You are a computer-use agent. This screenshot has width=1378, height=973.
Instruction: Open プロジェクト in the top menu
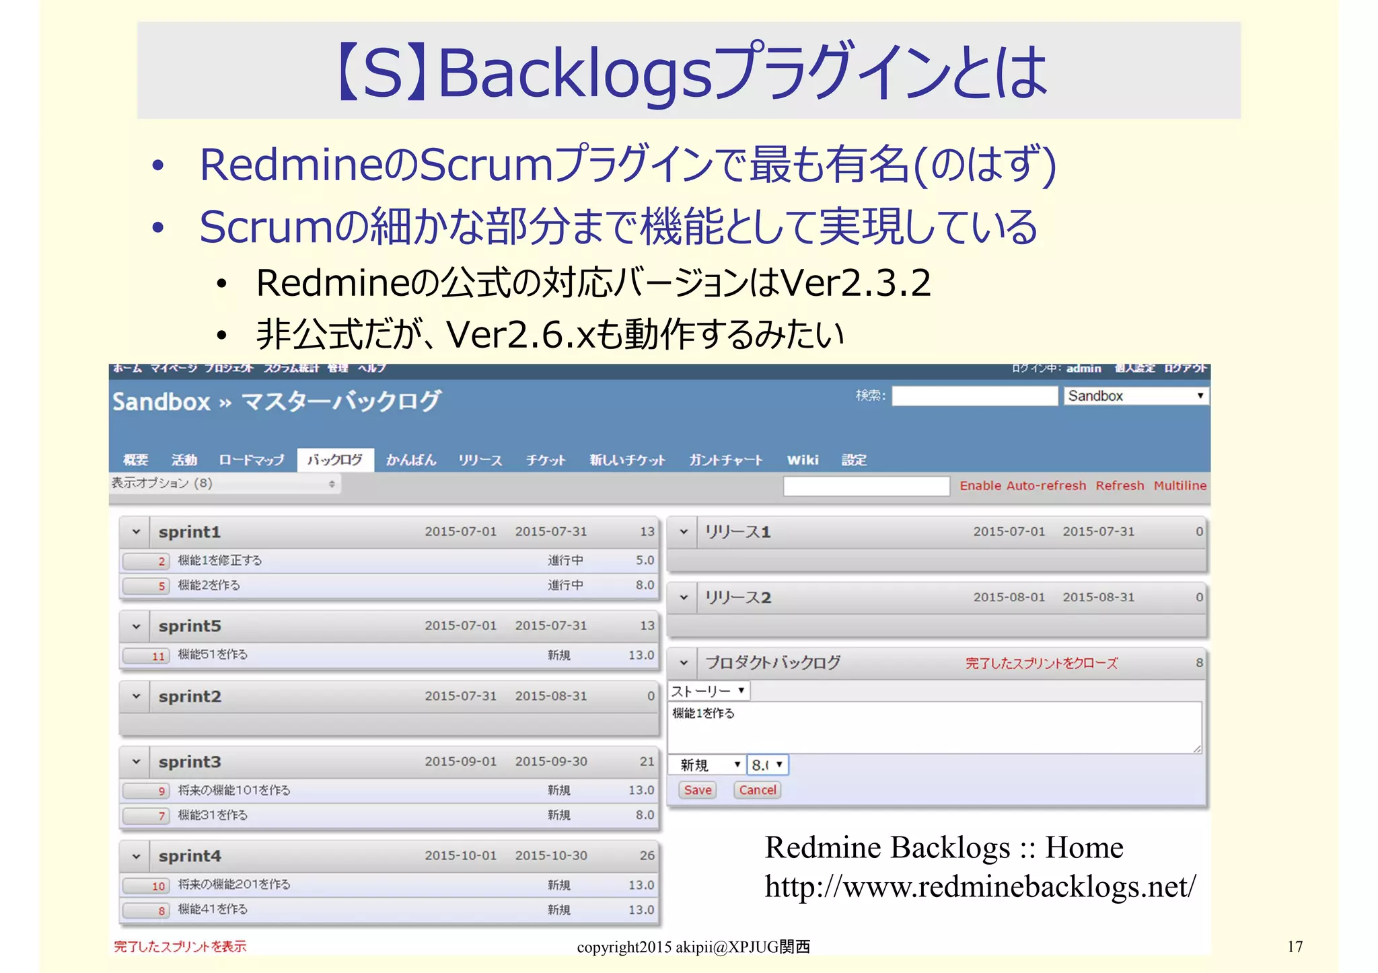pos(229,368)
